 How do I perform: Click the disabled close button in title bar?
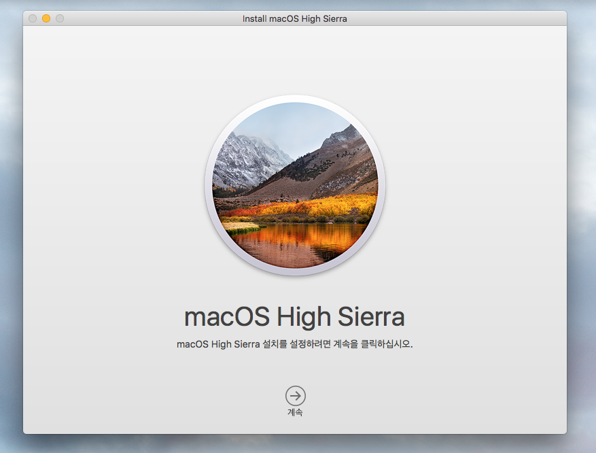tap(33, 18)
